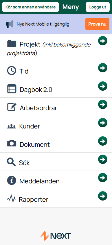Viewport: 112px width, 245px height.
Task: Click the magnifying glass Sök icon
Action: (x=11, y=162)
